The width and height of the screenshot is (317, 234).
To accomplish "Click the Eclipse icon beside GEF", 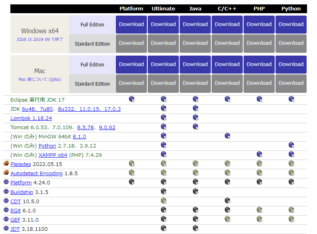I will (6, 219).
